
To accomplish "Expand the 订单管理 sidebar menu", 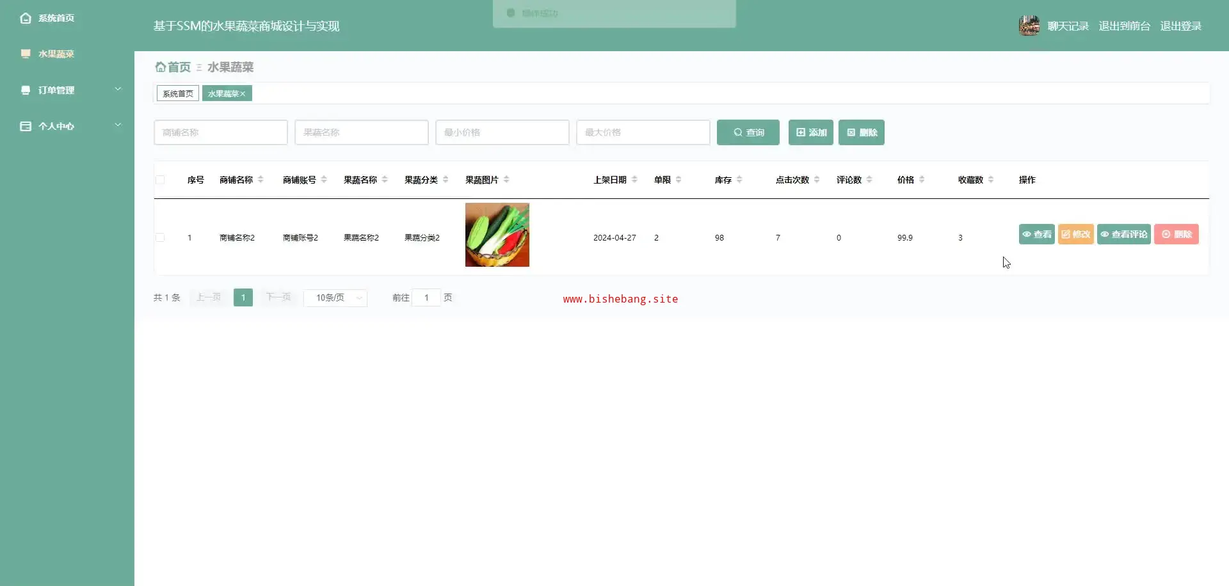I will point(67,90).
